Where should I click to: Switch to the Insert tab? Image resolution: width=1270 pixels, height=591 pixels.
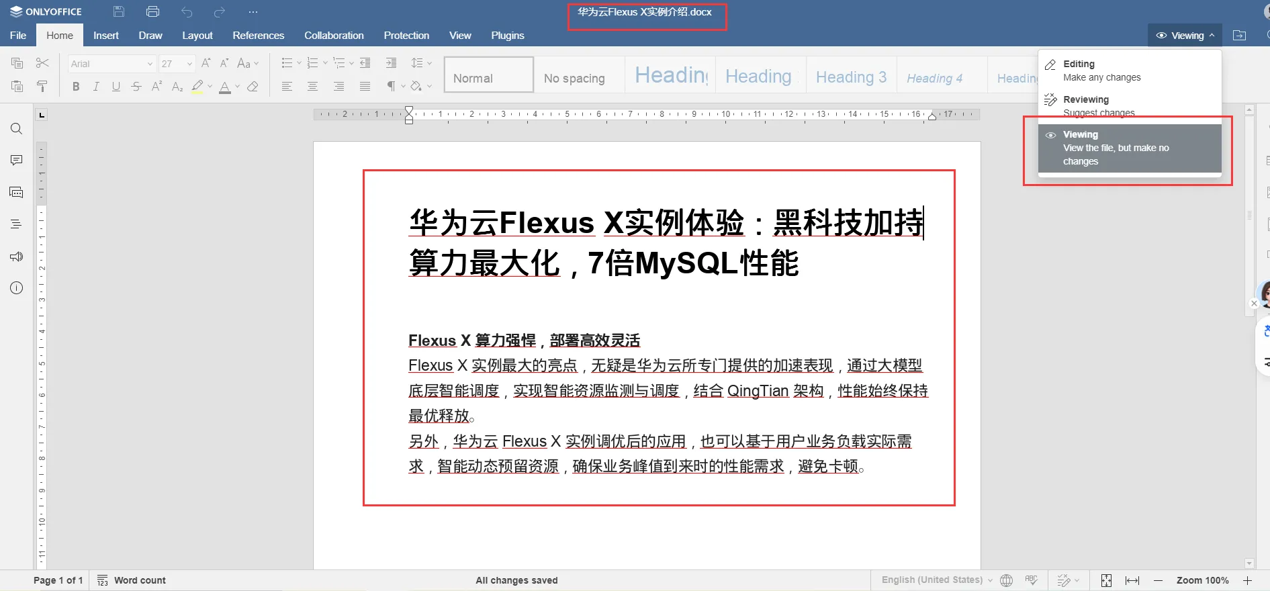click(x=106, y=36)
